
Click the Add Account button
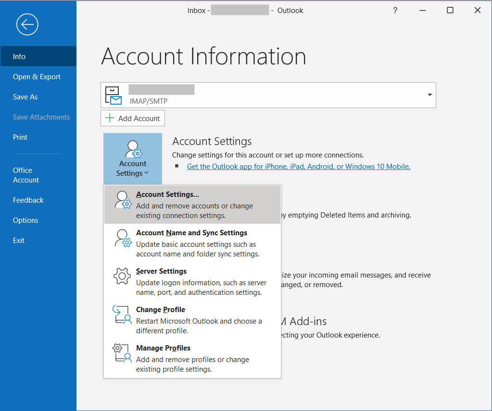[x=133, y=118]
